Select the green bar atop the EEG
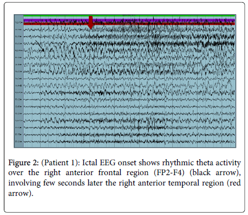Viewport: 248px width, 215px height. (129, 16)
